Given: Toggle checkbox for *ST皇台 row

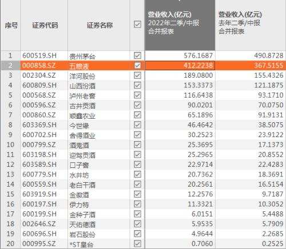Looking at the screenshot, I should coord(137,243).
